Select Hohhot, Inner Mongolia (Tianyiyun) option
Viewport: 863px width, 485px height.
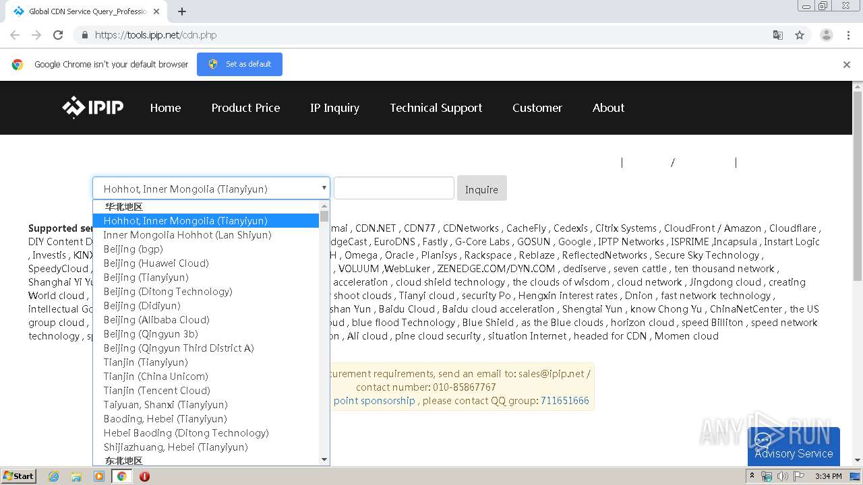pyautogui.click(x=206, y=220)
